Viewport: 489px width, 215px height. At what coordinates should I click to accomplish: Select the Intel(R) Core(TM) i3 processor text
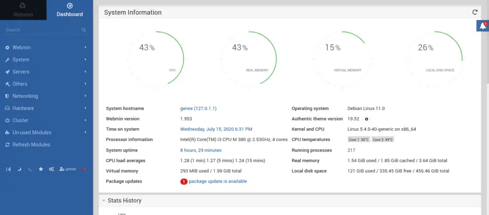pyautogui.click(x=234, y=140)
